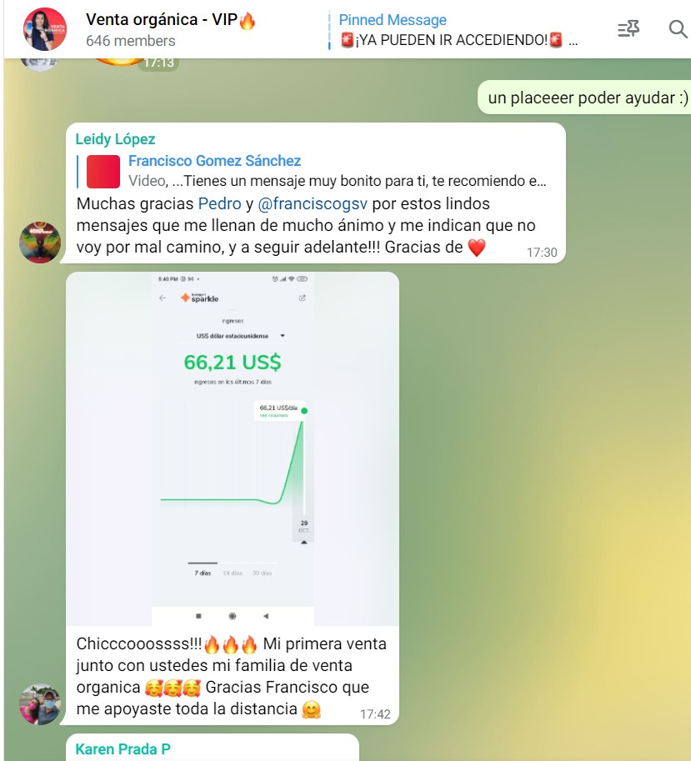Open the pinned messages list icon

(628, 29)
